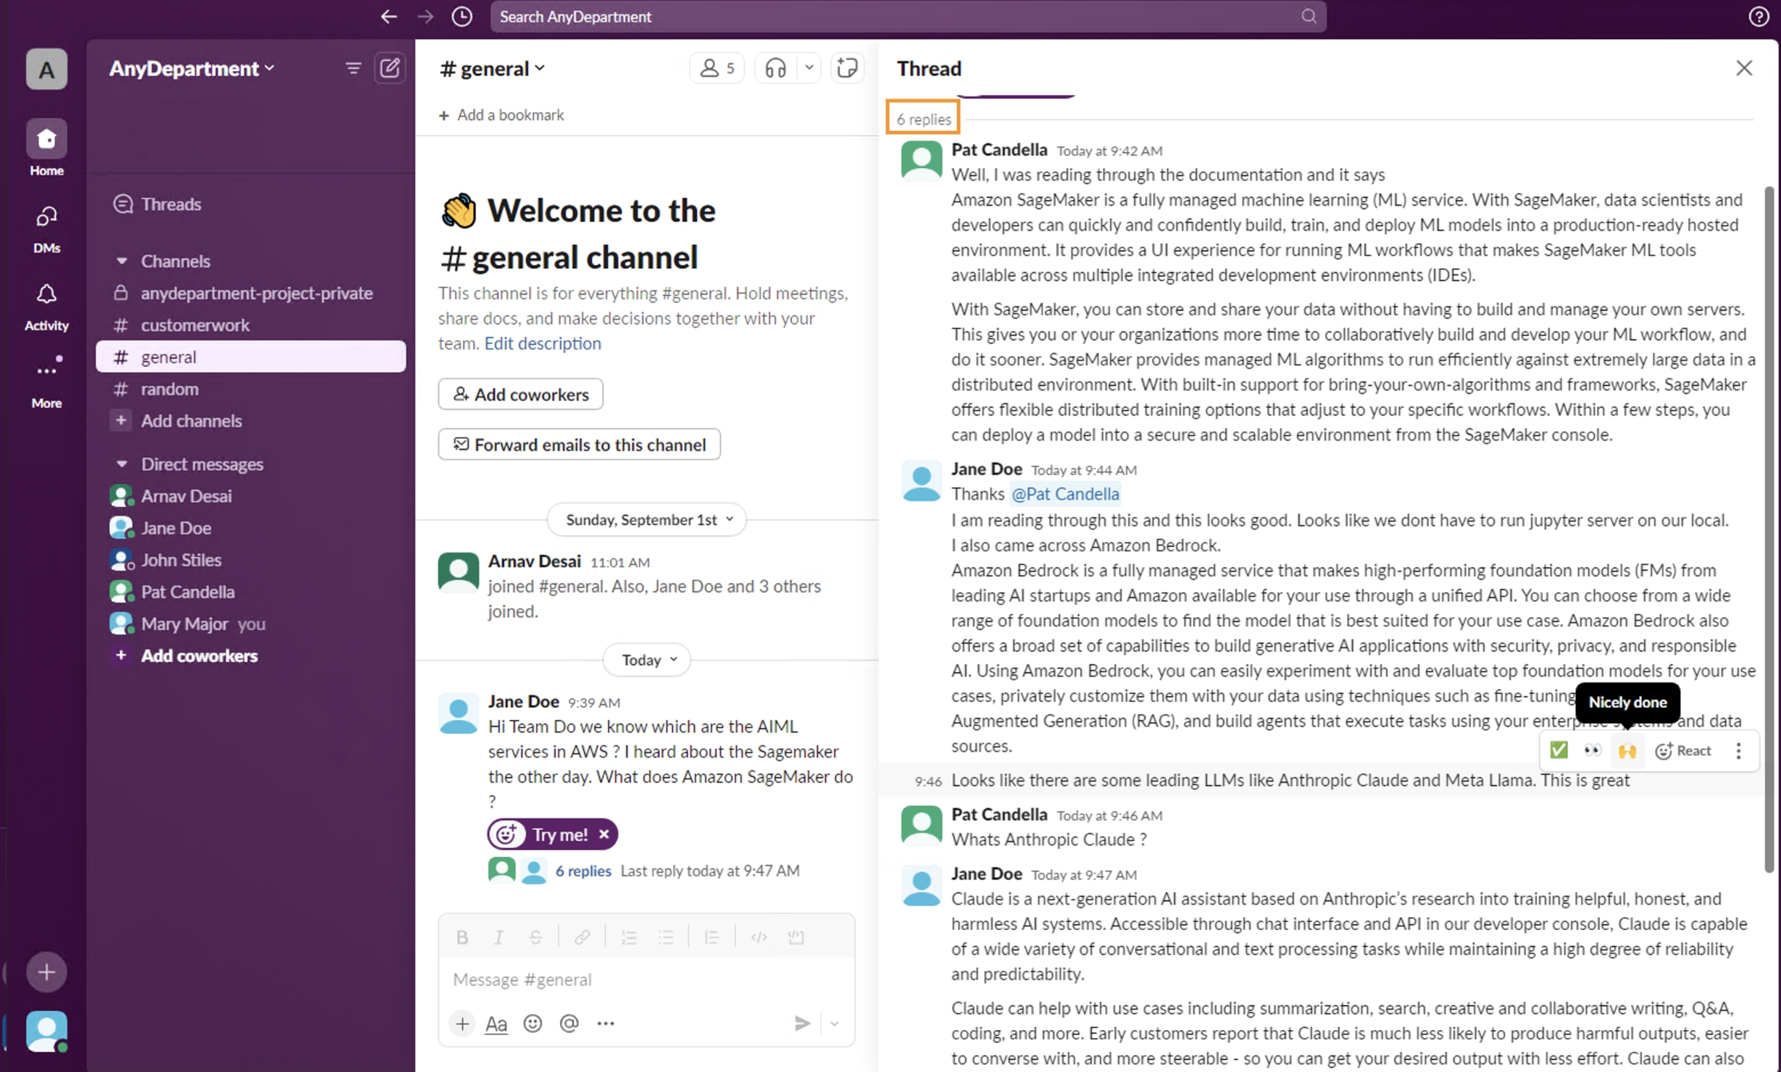Click the Message #general input field
Image resolution: width=1781 pixels, height=1072 pixels.
pos(645,979)
